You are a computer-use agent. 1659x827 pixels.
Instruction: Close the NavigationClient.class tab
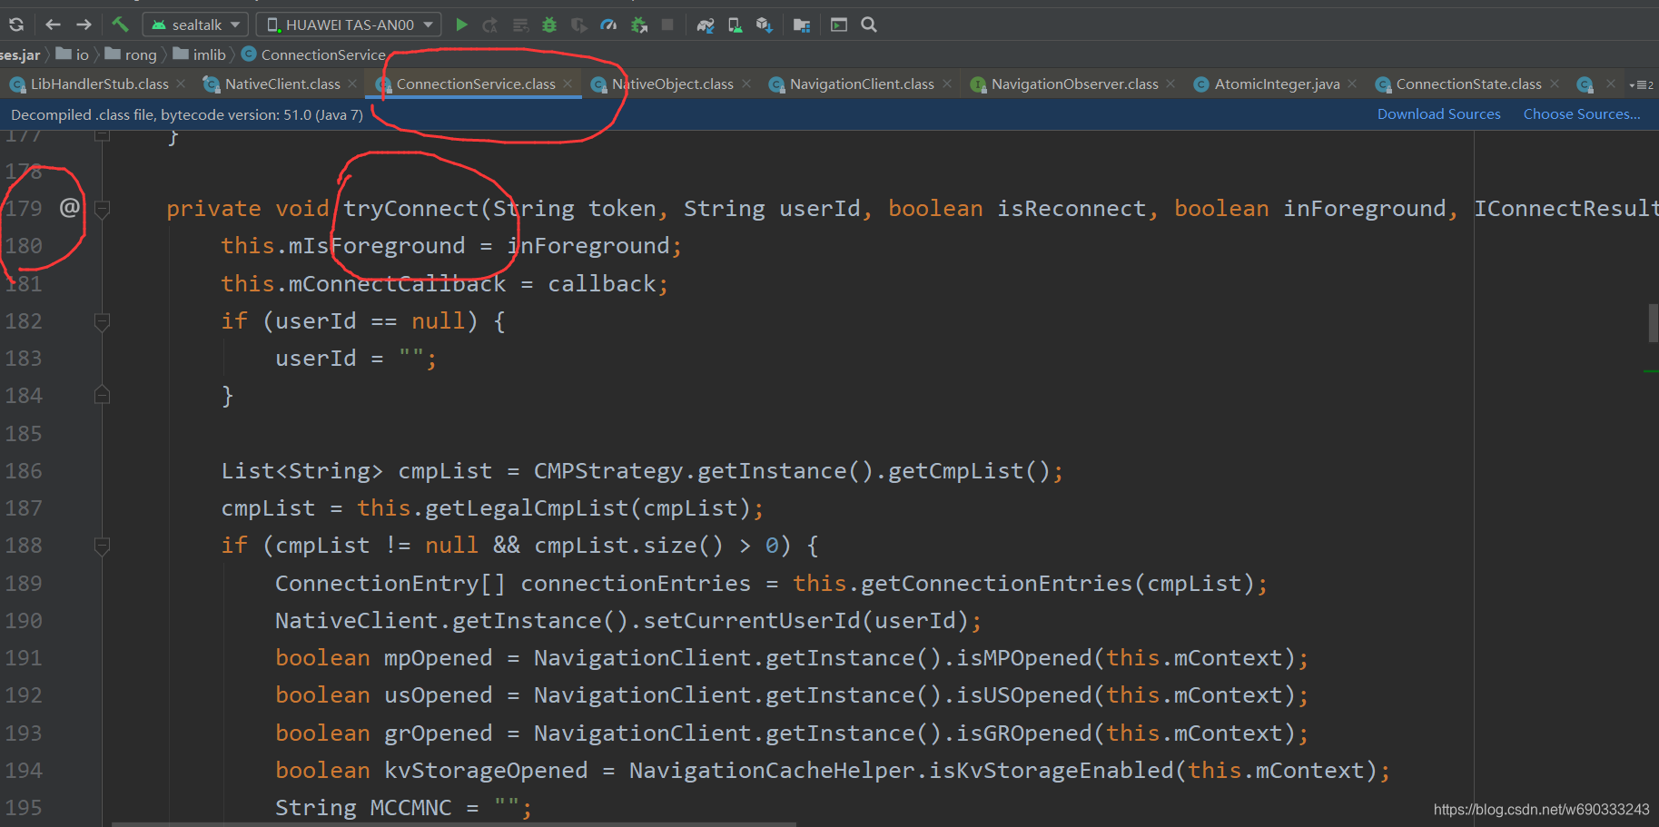pyautogui.click(x=947, y=84)
